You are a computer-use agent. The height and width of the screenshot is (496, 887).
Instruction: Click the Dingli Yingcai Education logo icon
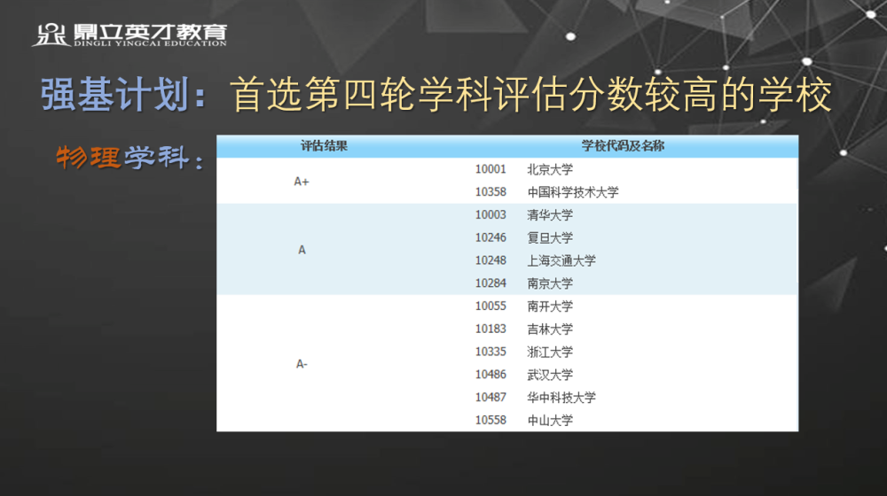(x=50, y=35)
